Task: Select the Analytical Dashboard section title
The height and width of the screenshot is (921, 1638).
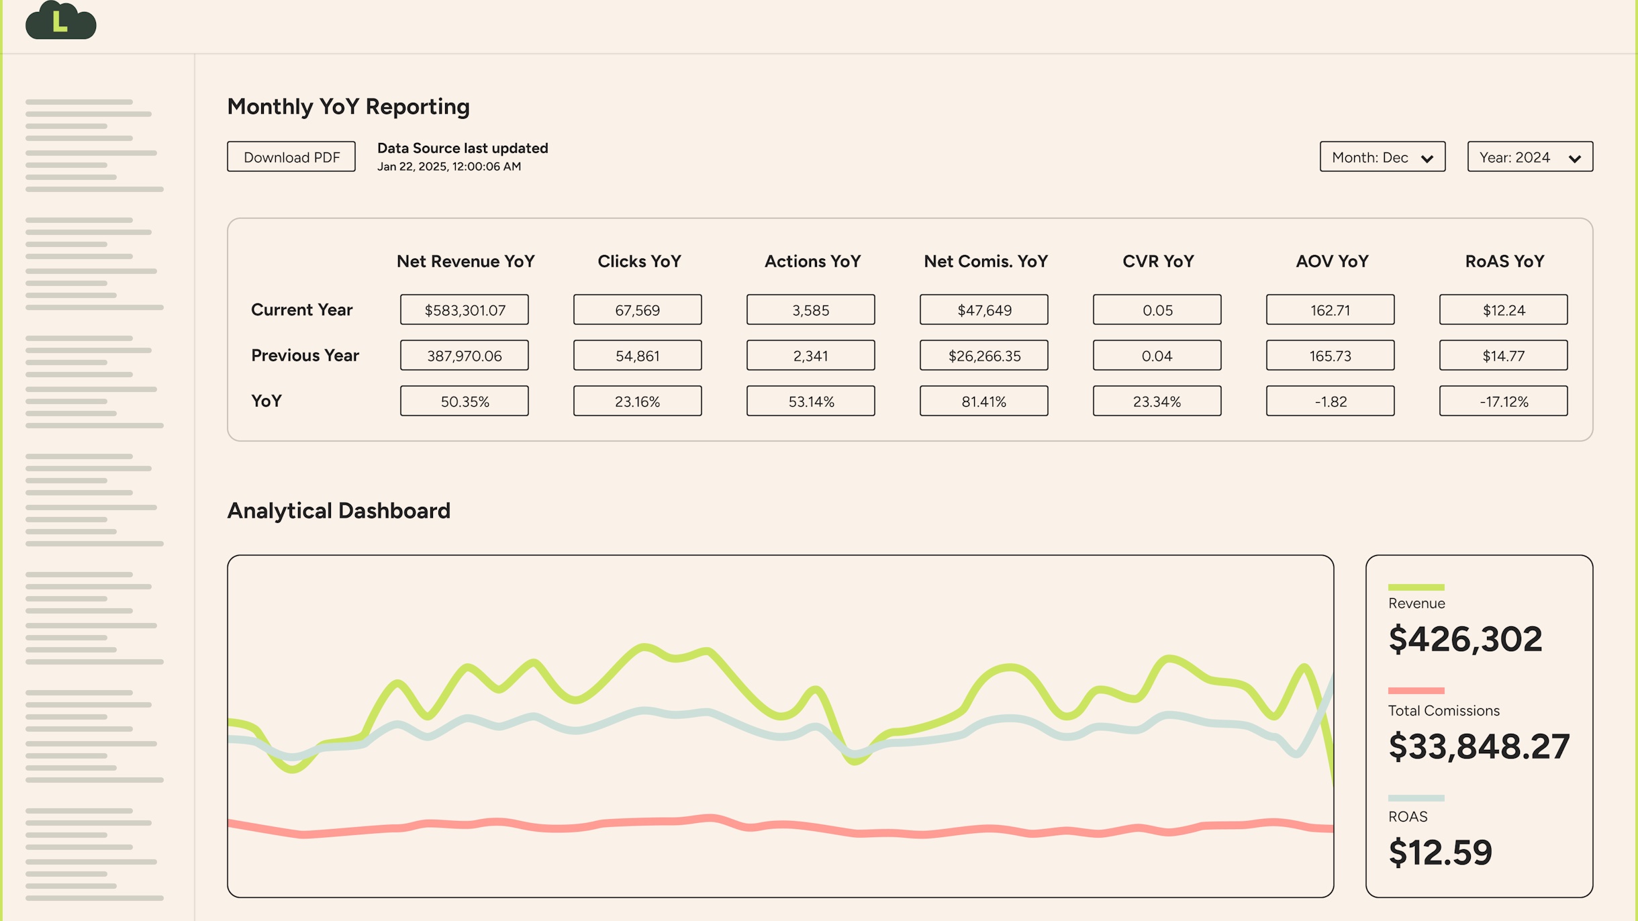Action: coord(339,510)
